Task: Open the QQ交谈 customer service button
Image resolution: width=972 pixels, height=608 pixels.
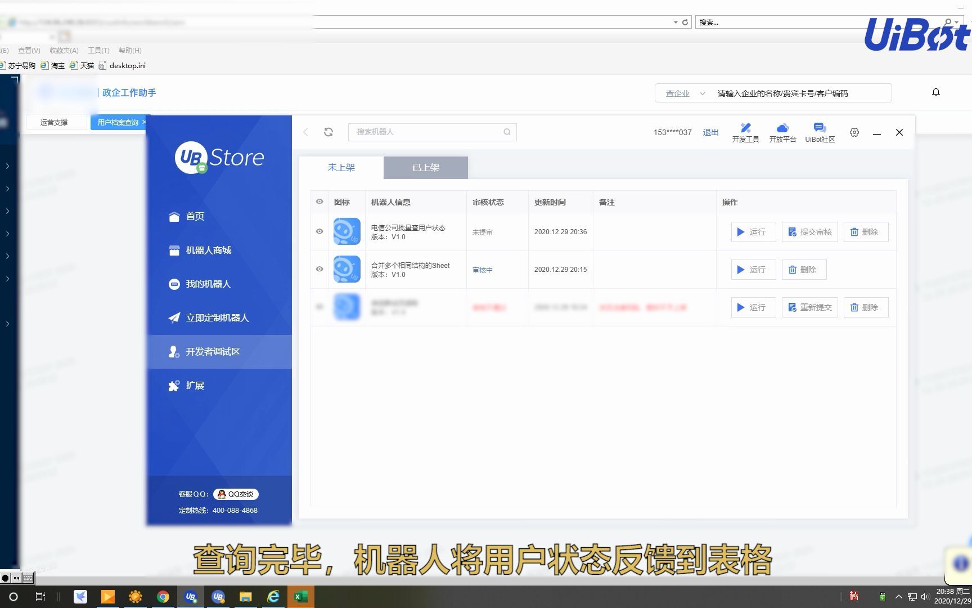Action: pyautogui.click(x=236, y=494)
